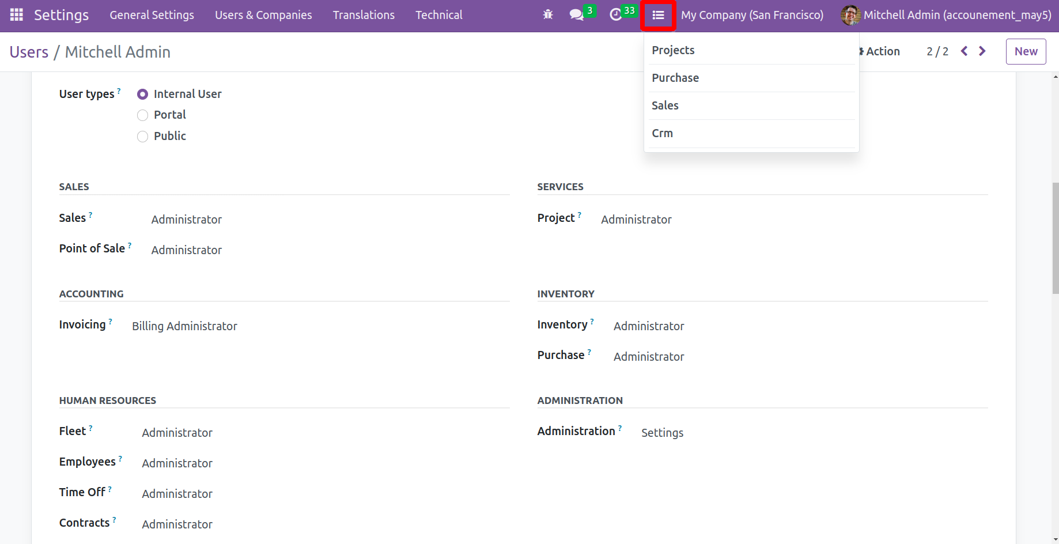1059x544 pixels.
Task: Choose Purchase from the dropdown list
Action: click(x=675, y=78)
